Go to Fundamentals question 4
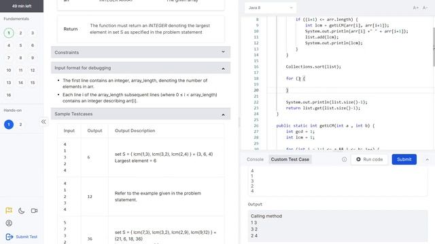Screen dimensions: 435x244 (9, 45)
